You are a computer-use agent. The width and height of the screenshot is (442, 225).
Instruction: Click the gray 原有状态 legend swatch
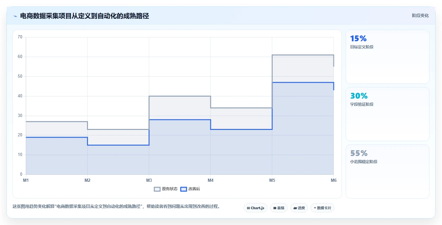[x=157, y=189]
